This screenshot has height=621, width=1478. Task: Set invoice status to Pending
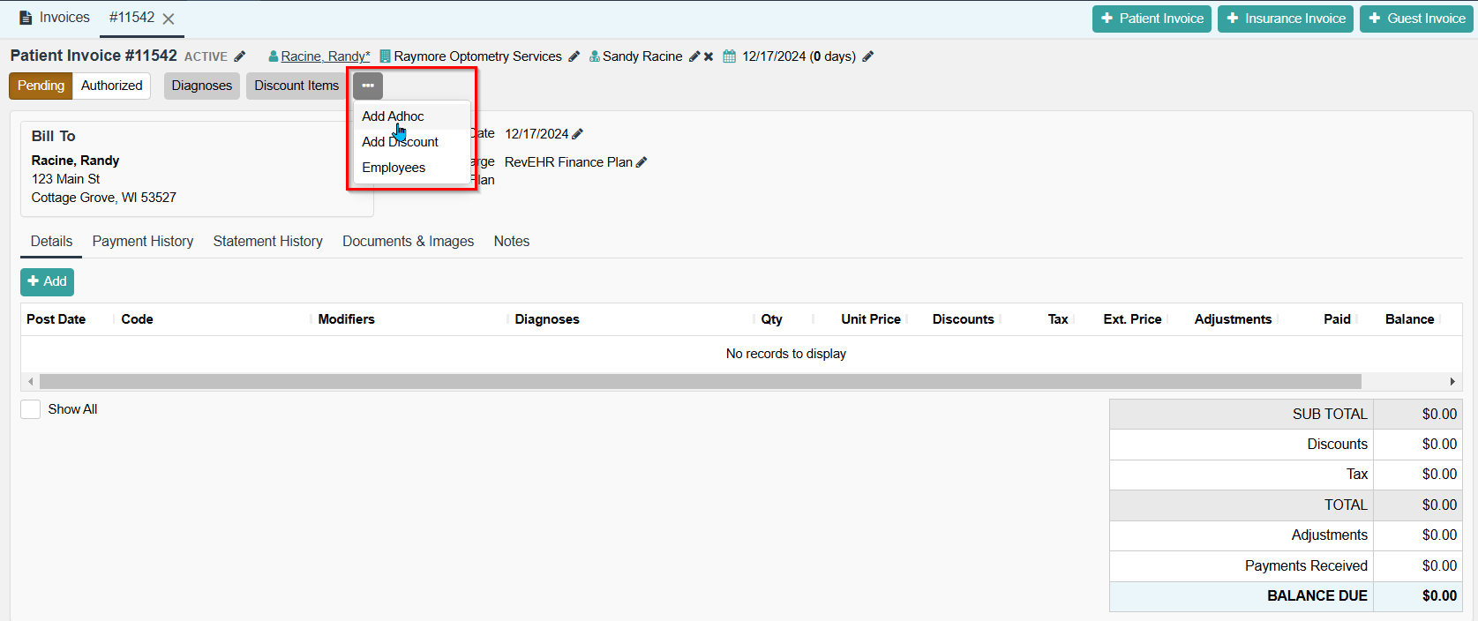click(x=41, y=86)
